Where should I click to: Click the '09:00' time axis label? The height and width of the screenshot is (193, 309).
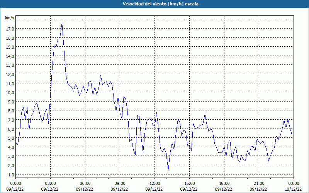click(x=120, y=184)
